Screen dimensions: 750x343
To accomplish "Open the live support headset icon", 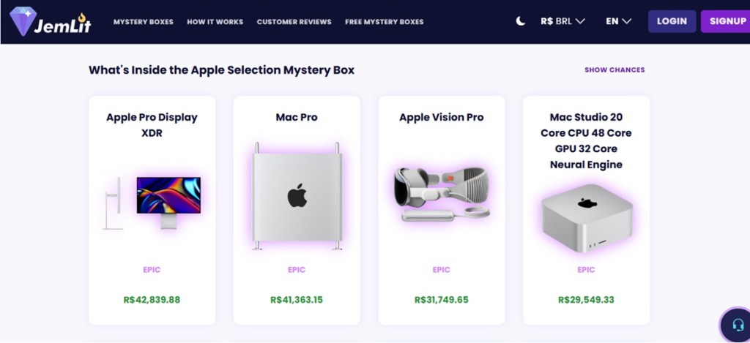I will click(x=738, y=325).
